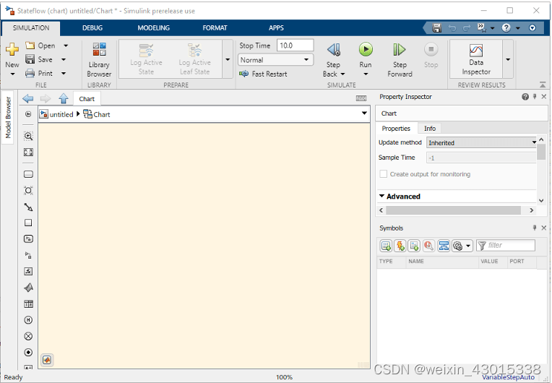Pin the Symbols pane
The width and height of the screenshot is (552, 383).
click(x=535, y=228)
